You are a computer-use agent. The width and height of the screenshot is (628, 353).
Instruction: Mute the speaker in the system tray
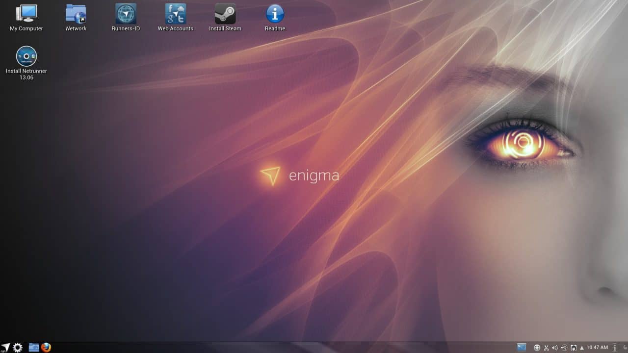coord(555,347)
